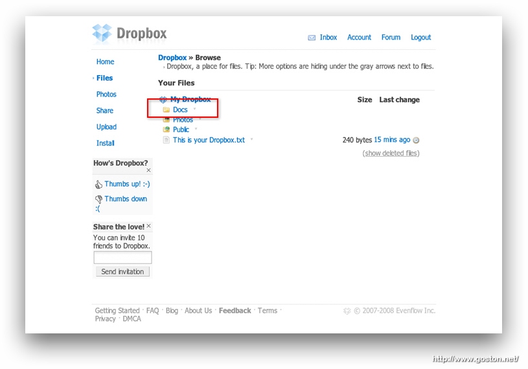Open the gray arrow menu next to Public

click(196, 128)
